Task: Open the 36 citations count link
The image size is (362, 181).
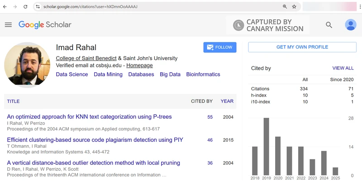Action: [x=210, y=163]
